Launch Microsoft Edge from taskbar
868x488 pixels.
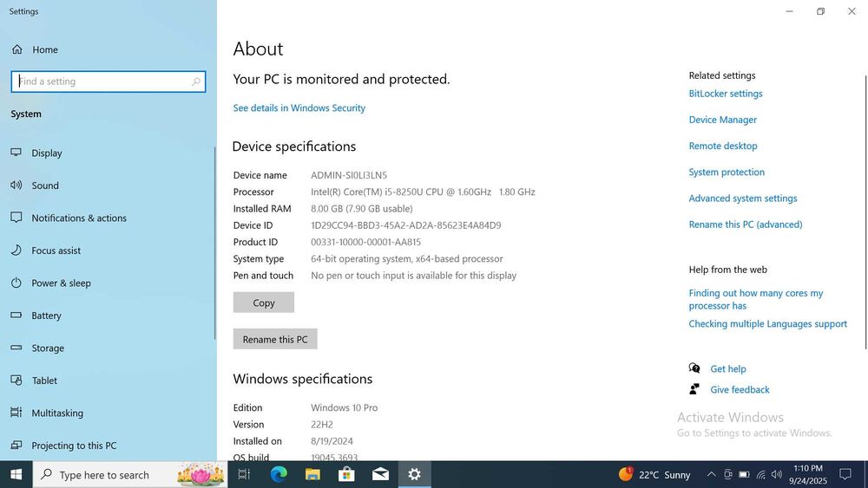tap(279, 474)
